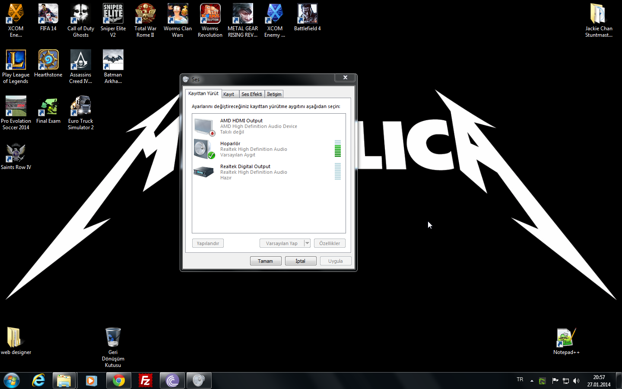Viewport: 622px width, 389px height.
Task: Select the Euro Truck Simulator 2 icon
Action: tap(81, 113)
